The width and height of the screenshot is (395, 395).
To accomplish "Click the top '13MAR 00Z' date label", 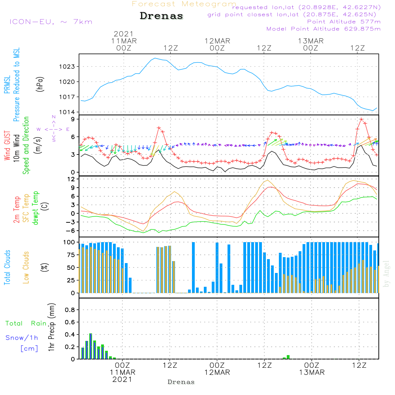I will click(x=310, y=44).
